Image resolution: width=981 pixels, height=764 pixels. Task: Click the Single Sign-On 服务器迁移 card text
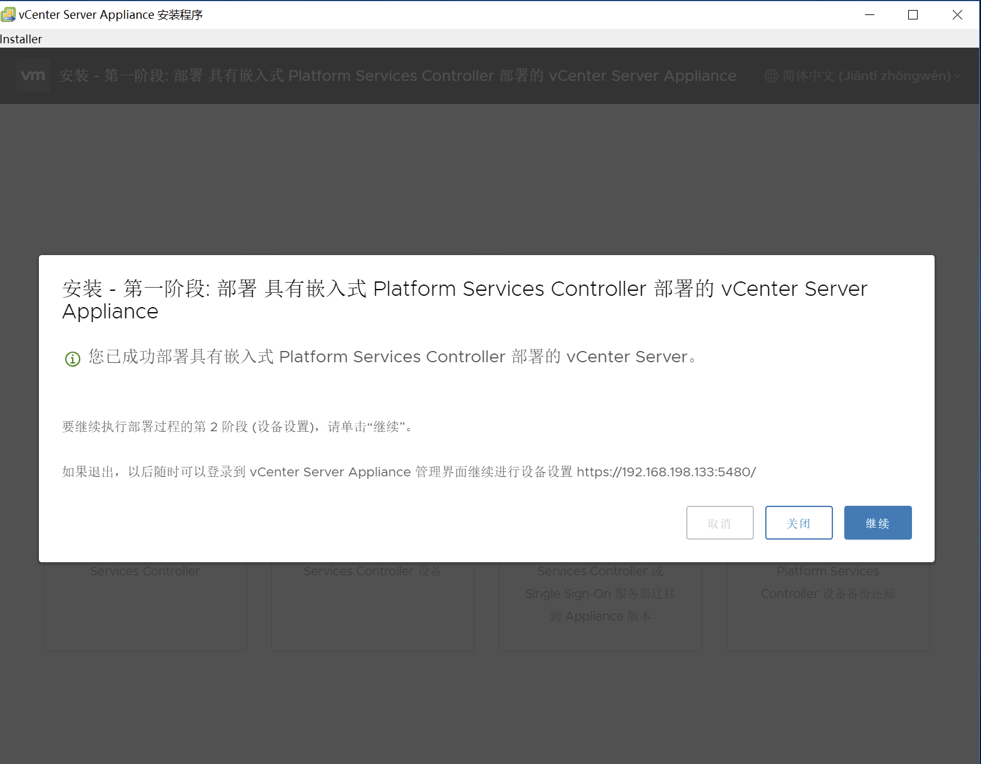tap(600, 594)
